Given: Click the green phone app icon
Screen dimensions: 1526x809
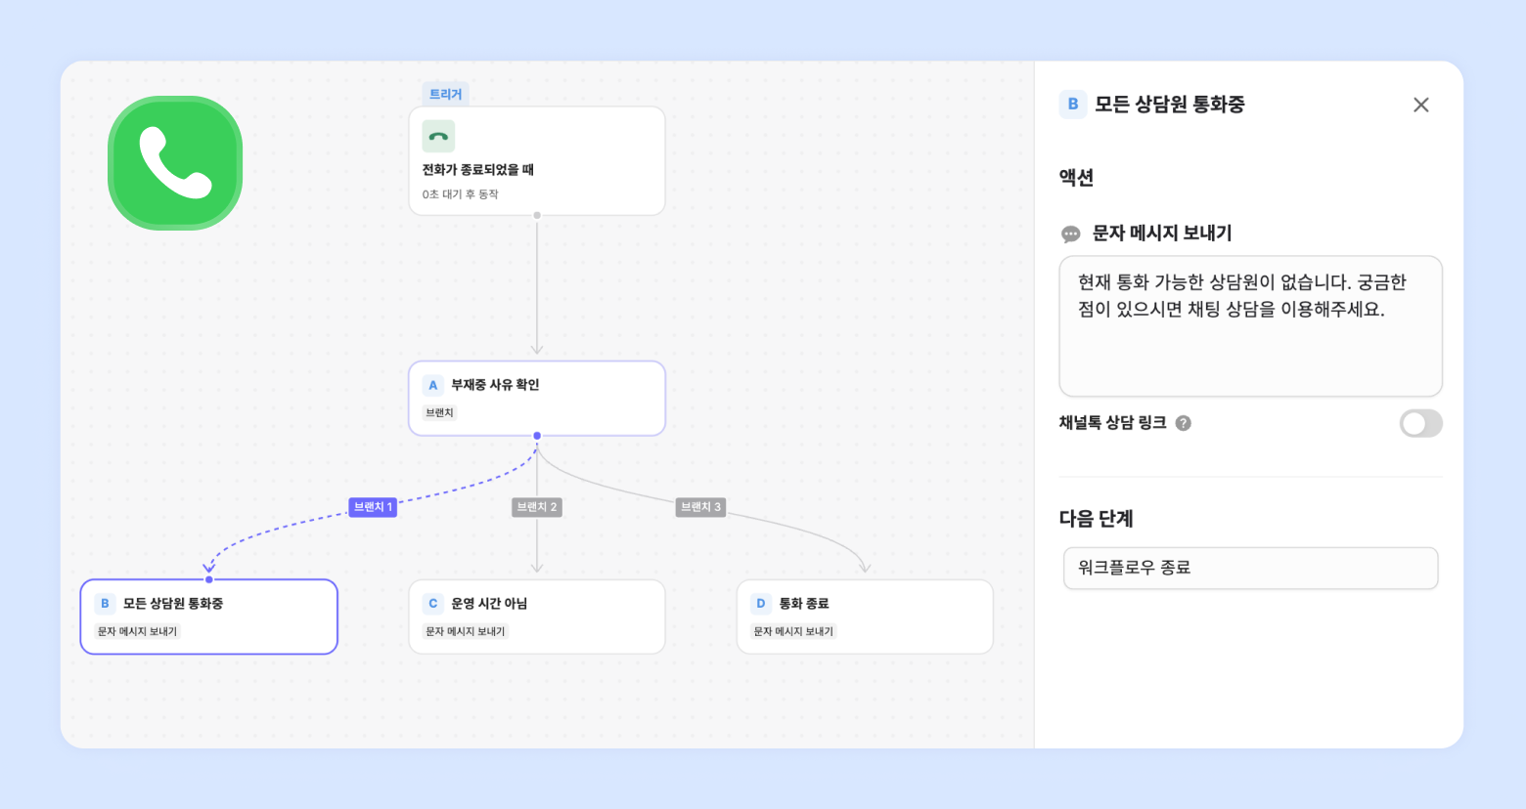Looking at the screenshot, I should coord(175,163).
